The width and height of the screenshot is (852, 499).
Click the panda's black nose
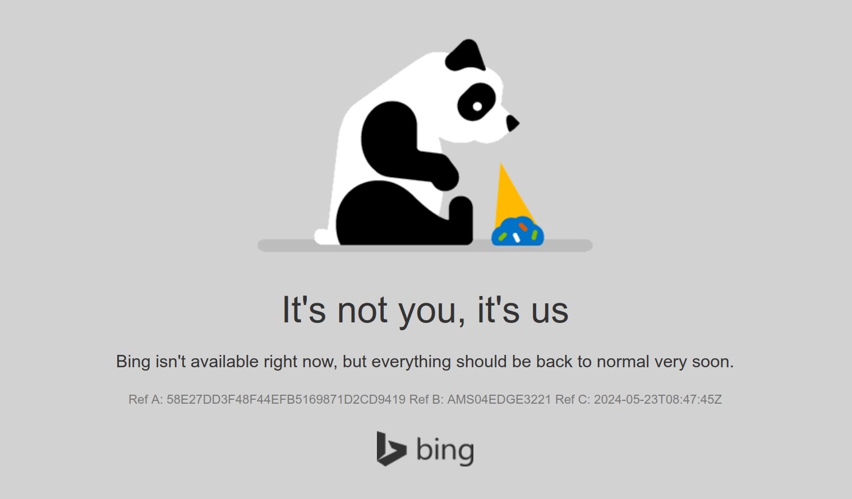coord(512,123)
